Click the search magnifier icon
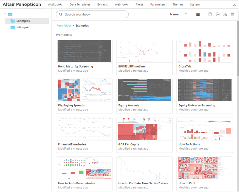The image size is (239, 192). tap(61, 15)
